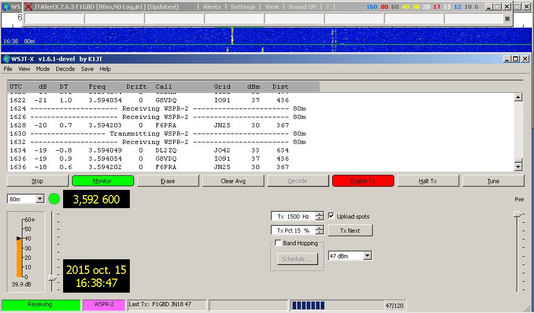534x313 pixels.
Task: Click the red Enable Tx button
Action: pyautogui.click(x=363, y=181)
